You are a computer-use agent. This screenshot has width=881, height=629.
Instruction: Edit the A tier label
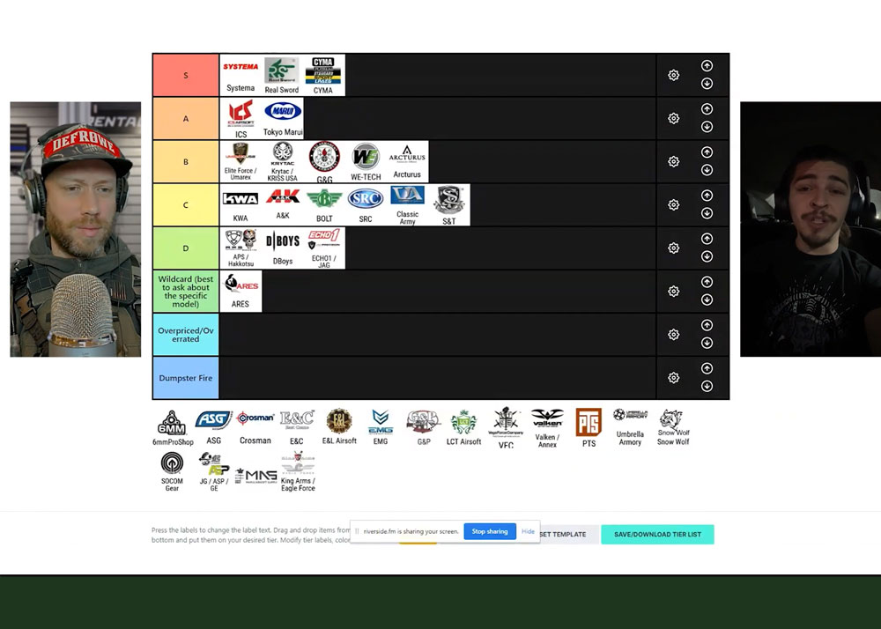pyautogui.click(x=186, y=119)
